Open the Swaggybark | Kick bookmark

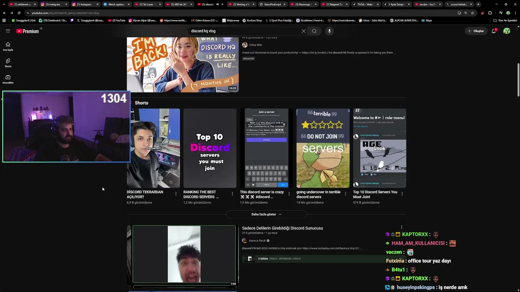click(24, 20)
